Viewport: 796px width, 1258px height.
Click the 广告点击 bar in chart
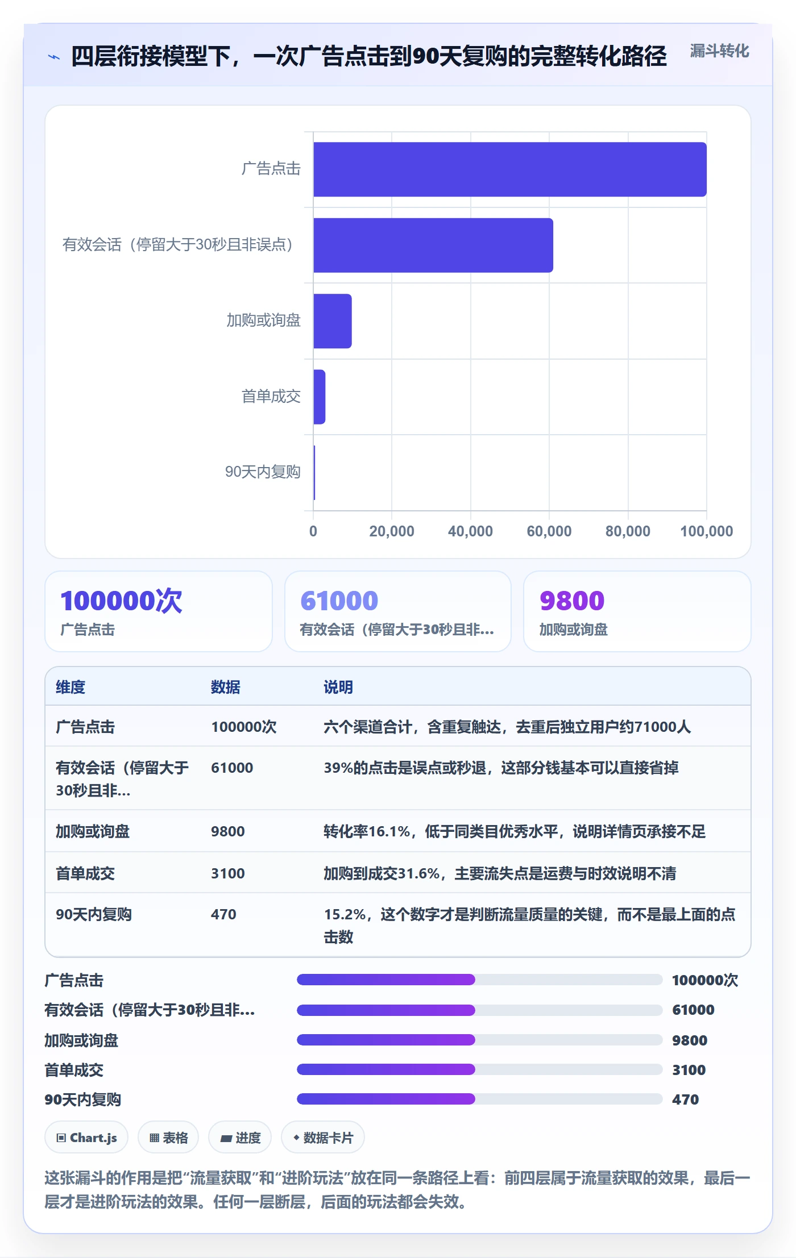point(510,169)
